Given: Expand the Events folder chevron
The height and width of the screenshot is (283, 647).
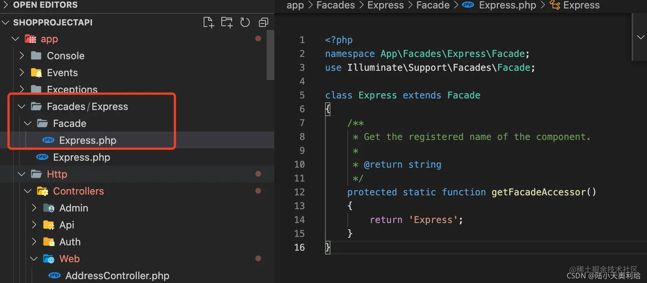Looking at the screenshot, I should click(x=22, y=73).
